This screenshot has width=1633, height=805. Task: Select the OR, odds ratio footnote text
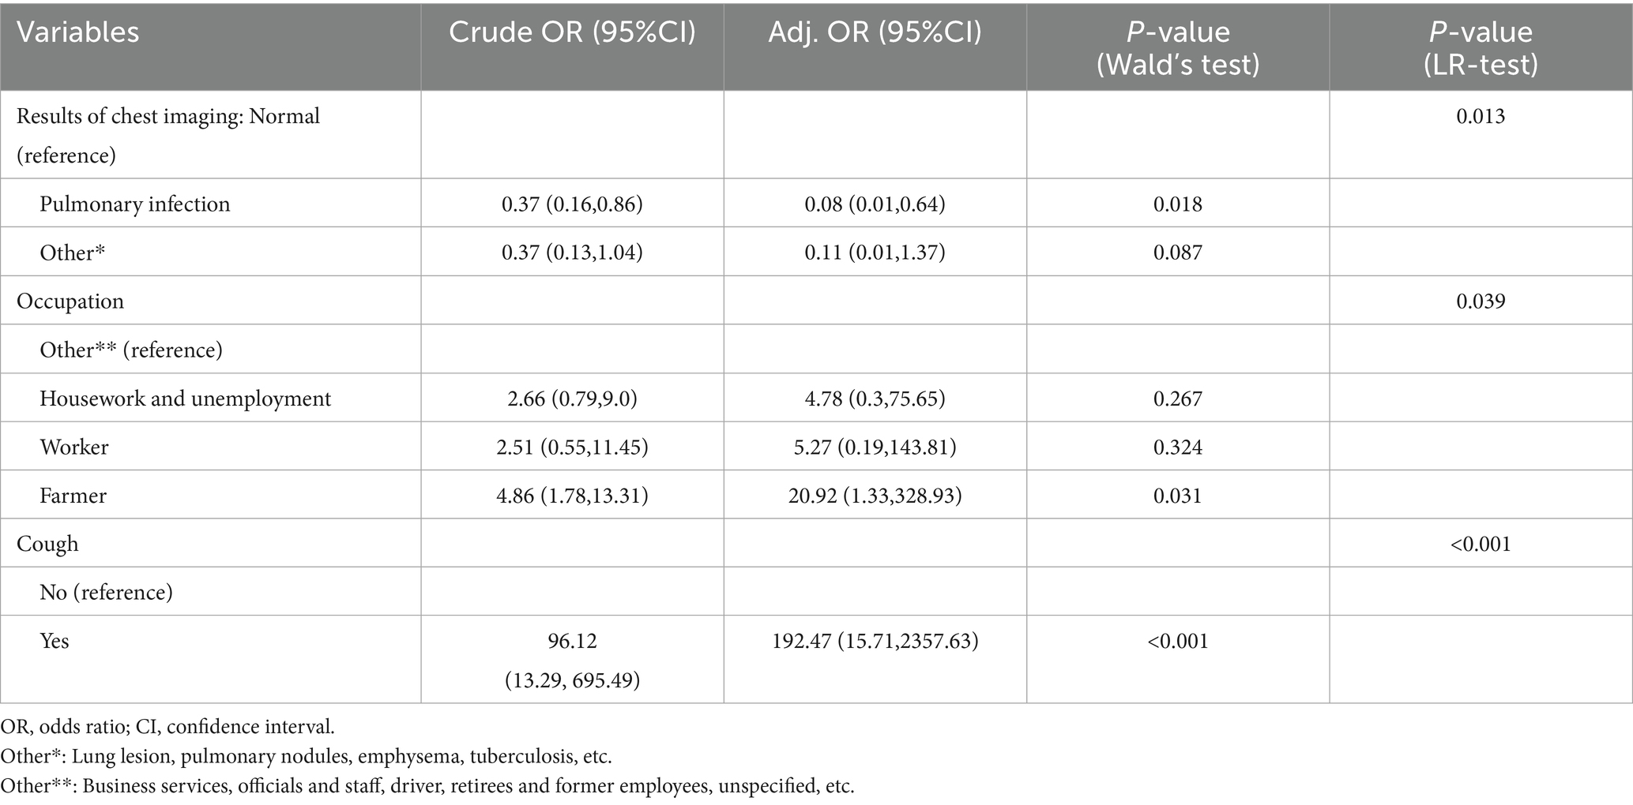167,726
